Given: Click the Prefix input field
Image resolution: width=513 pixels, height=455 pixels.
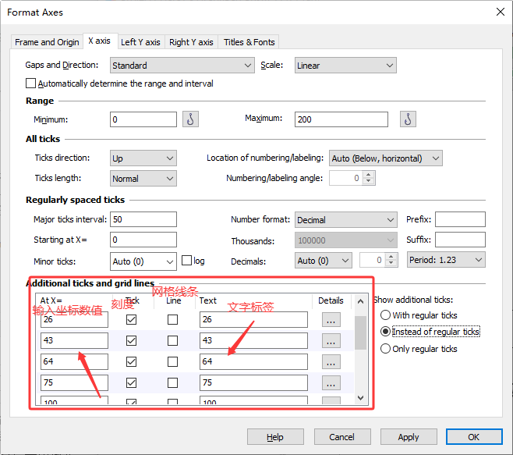Looking at the screenshot, I should (x=460, y=219).
